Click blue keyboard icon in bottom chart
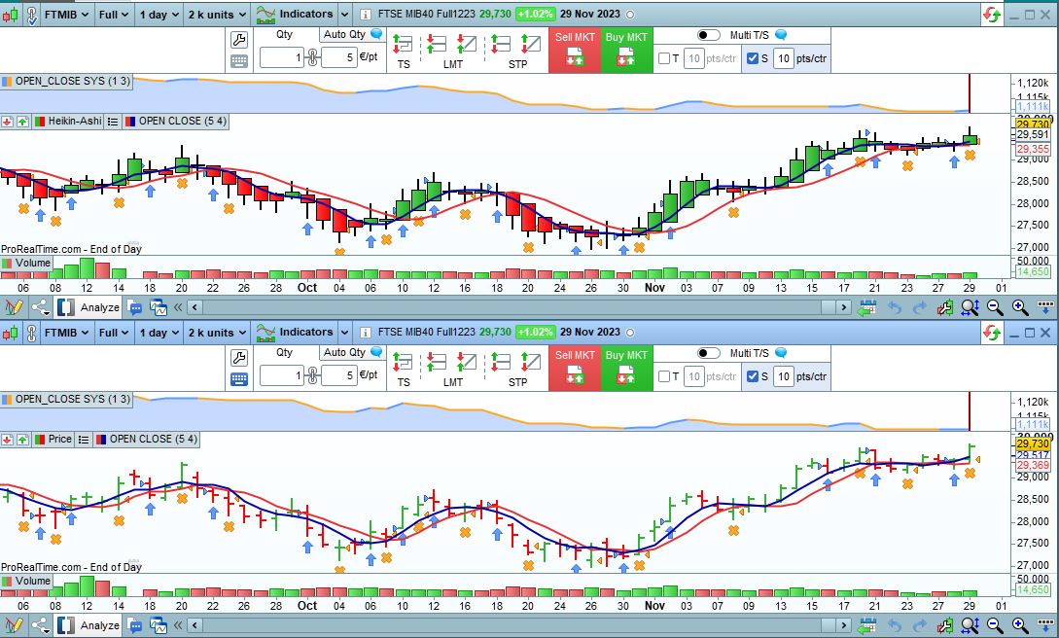1059x638 pixels. (x=239, y=378)
